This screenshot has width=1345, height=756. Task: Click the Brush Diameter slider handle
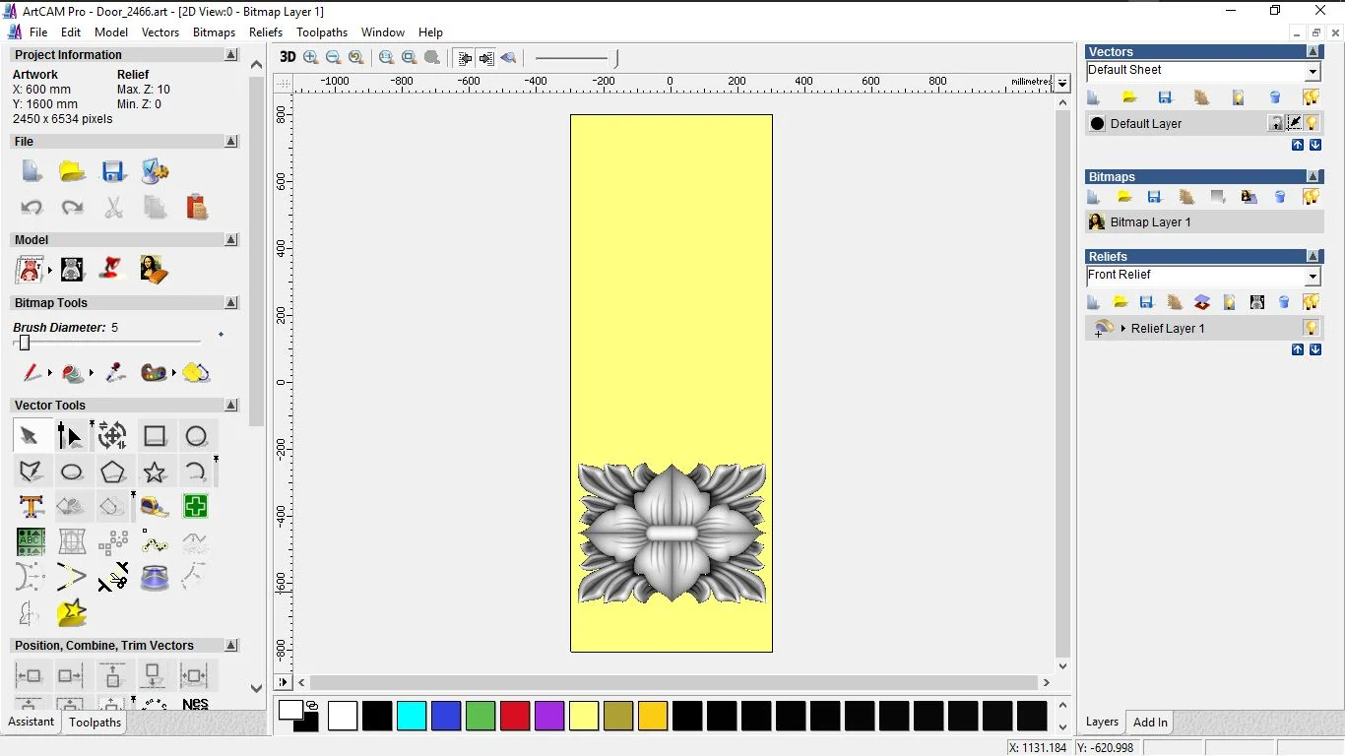point(25,343)
